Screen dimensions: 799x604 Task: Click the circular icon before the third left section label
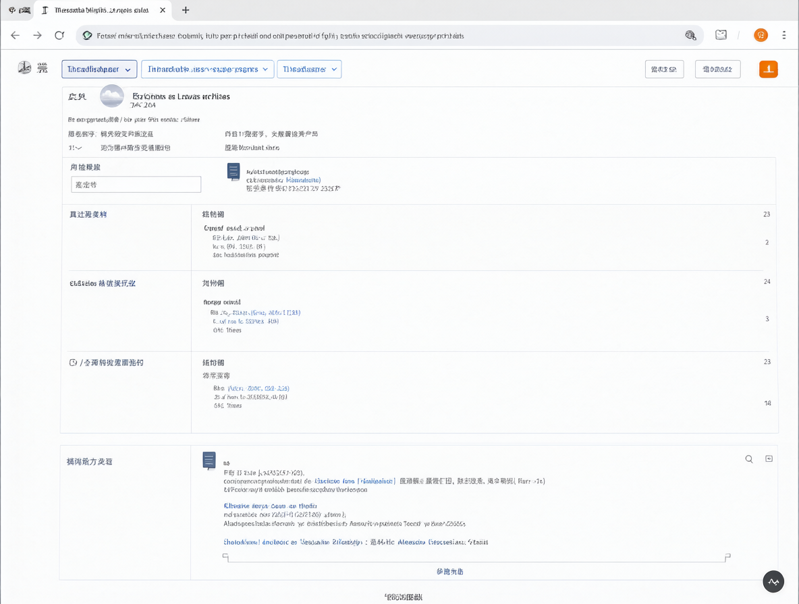(x=73, y=363)
